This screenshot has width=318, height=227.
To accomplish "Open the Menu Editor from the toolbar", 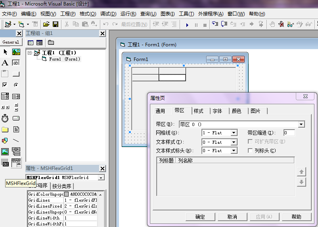I will click(x=35, y=24).
